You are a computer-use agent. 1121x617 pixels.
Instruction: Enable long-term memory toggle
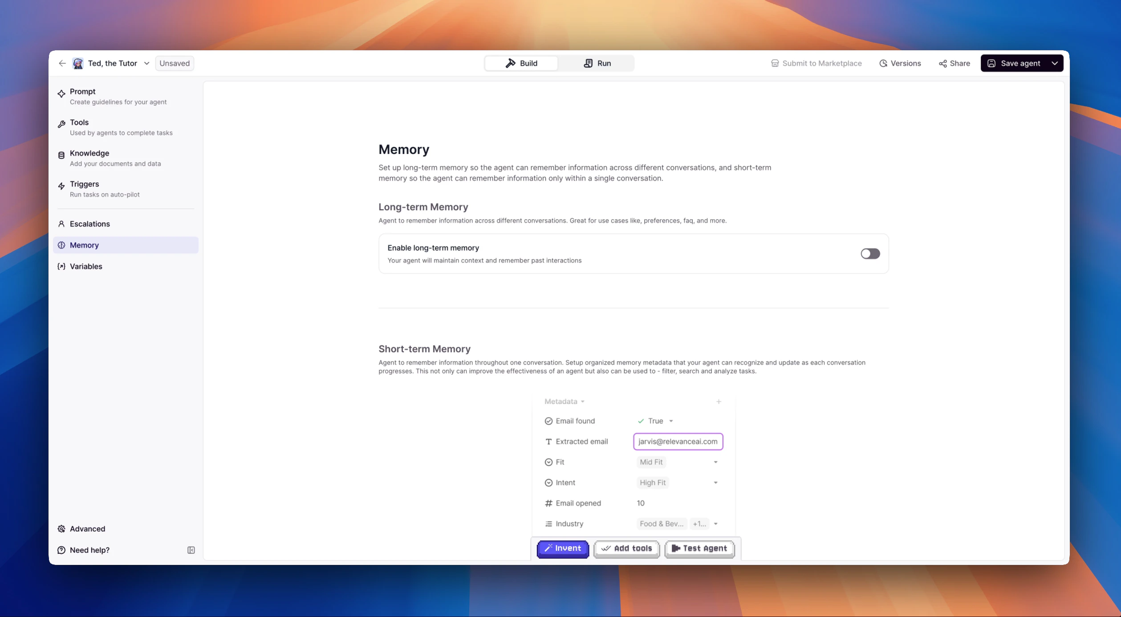coord(870,254)
